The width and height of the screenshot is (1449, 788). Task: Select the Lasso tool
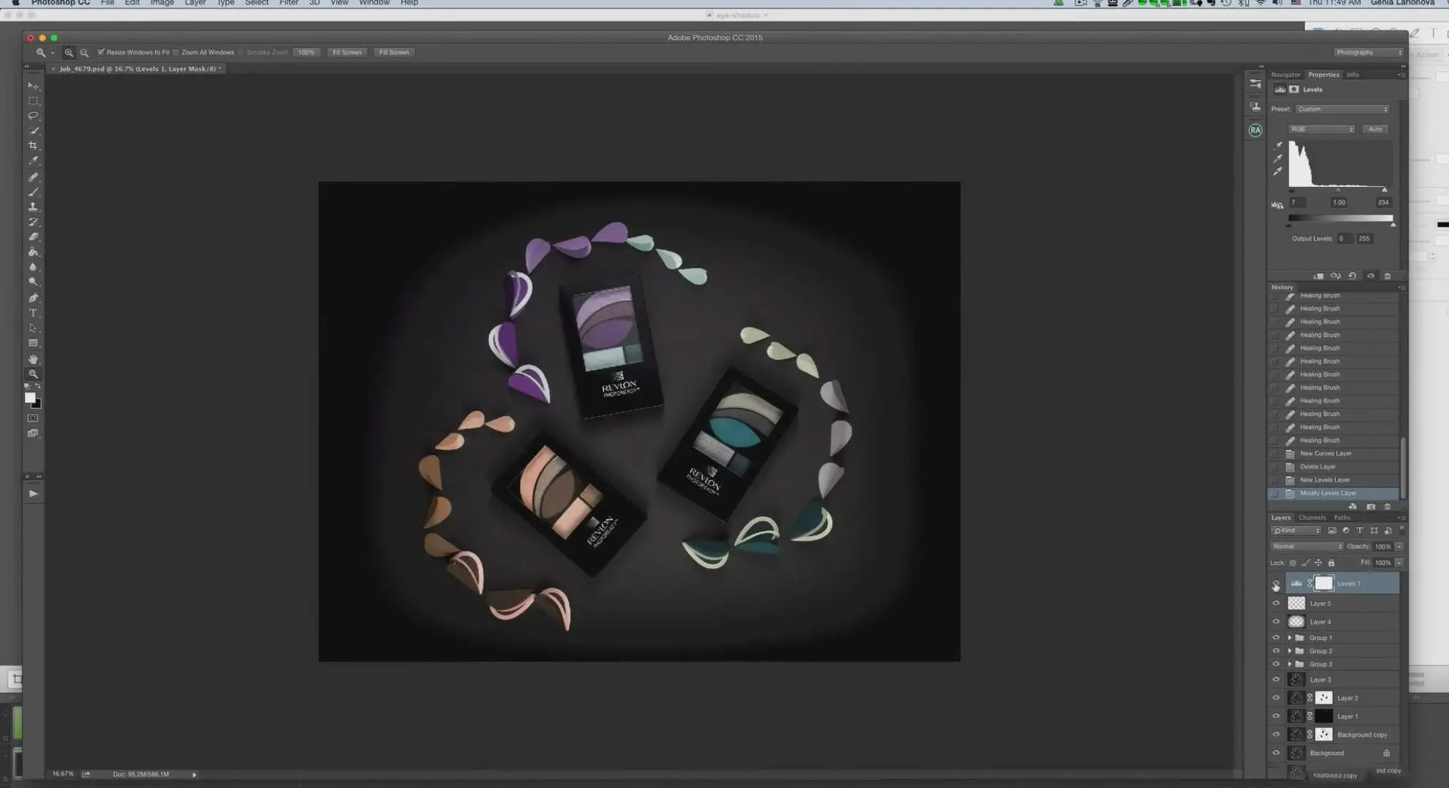33,116
